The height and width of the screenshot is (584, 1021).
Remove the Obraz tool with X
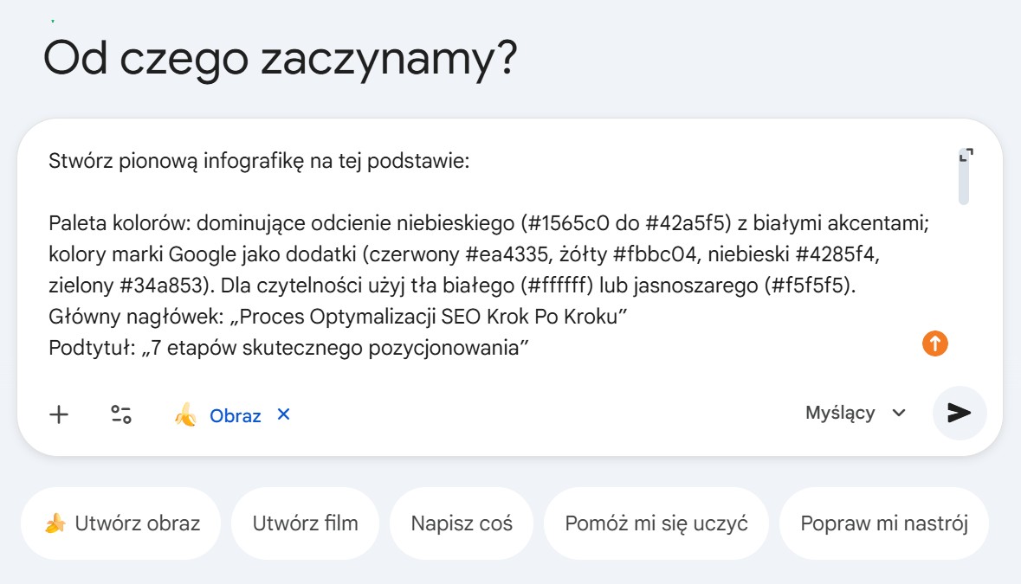(283, 414)
